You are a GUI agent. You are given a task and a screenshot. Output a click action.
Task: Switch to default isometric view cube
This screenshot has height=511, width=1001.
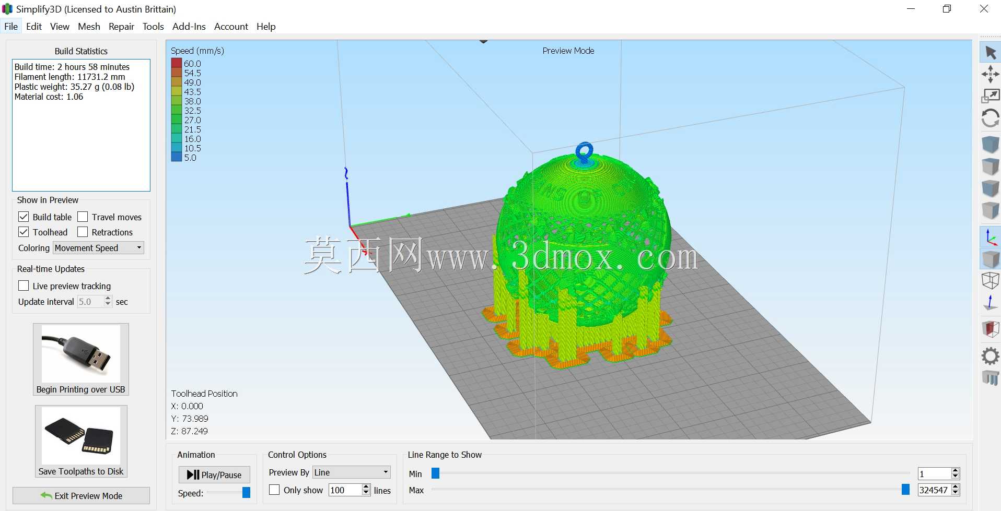pyautogui.click(x=990, y=145)
